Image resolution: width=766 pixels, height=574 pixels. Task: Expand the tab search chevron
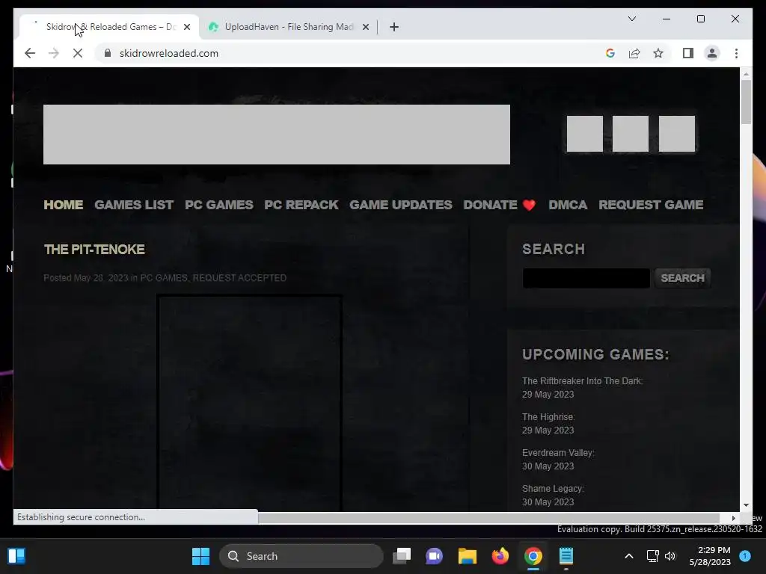[631, 19]
